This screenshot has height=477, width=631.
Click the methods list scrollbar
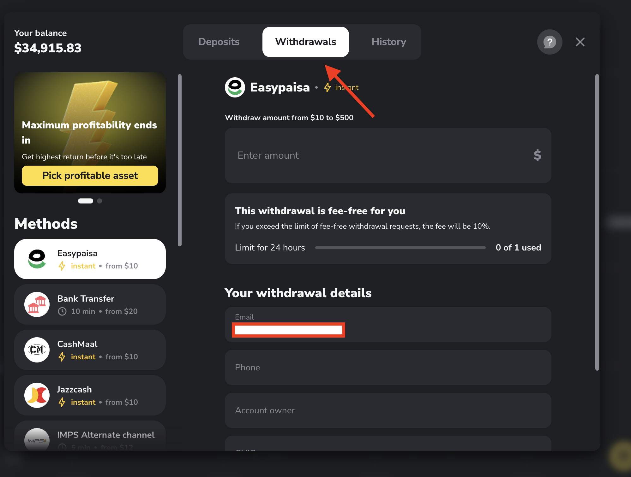180,160
